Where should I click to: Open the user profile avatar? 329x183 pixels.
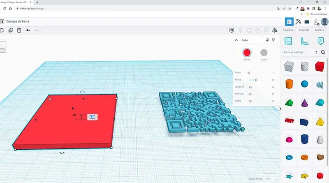324,22
